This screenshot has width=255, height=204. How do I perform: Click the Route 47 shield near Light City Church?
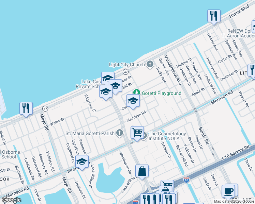(125, 72)
